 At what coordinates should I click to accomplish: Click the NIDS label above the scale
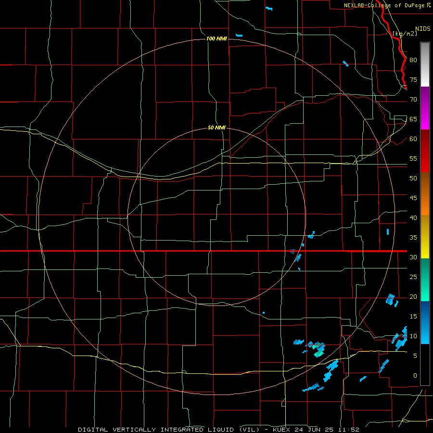[423, 29]
